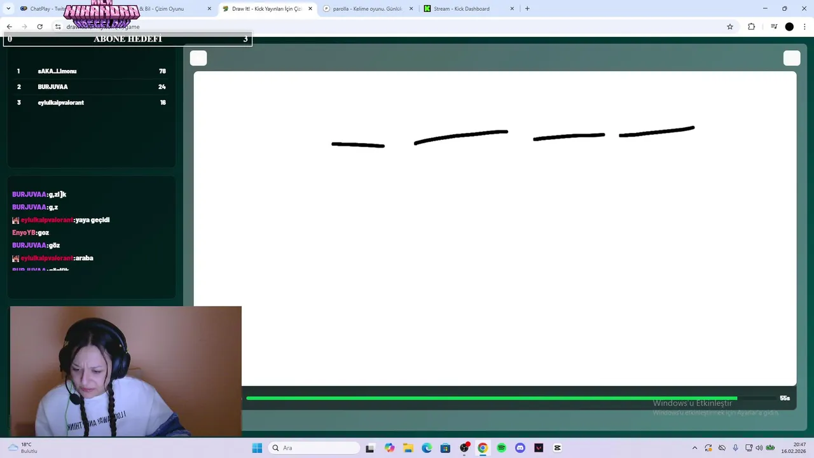The width and height of the screenshot is (814, 458).
Task: Reload the current page
Action: [39, 27]
